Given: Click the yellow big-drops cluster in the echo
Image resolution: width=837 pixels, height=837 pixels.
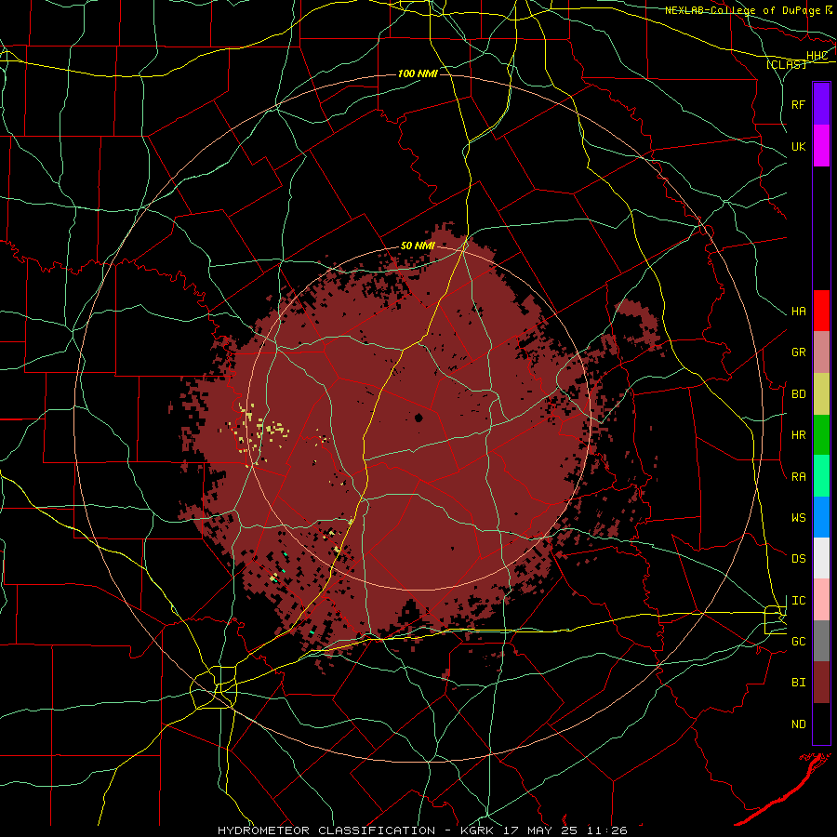Looking at the screenshot, I should 260,428.
